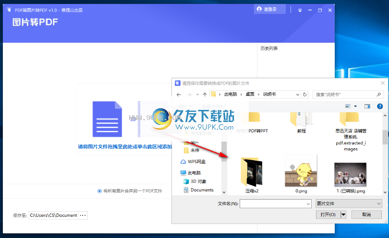Open the 图片文件 file type dropdown
This screenshot has height=238, width=389.
[x=349, y=203]
